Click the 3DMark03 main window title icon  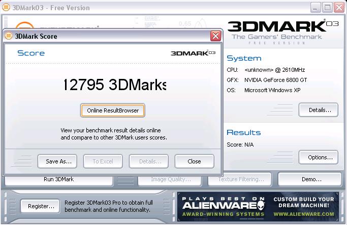pos(6,7)
